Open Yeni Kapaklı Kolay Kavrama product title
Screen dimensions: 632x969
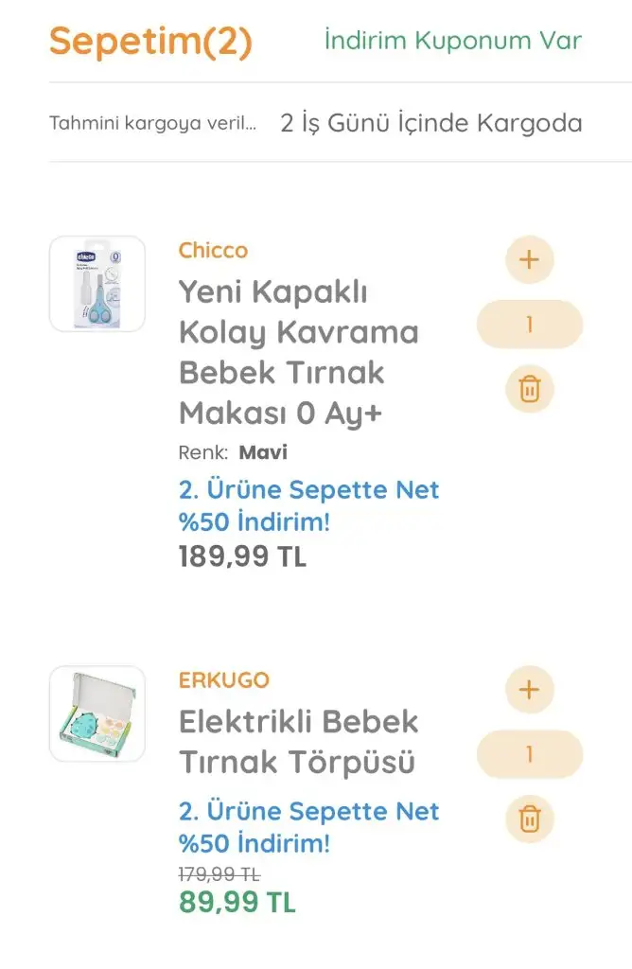click(299, 352)
